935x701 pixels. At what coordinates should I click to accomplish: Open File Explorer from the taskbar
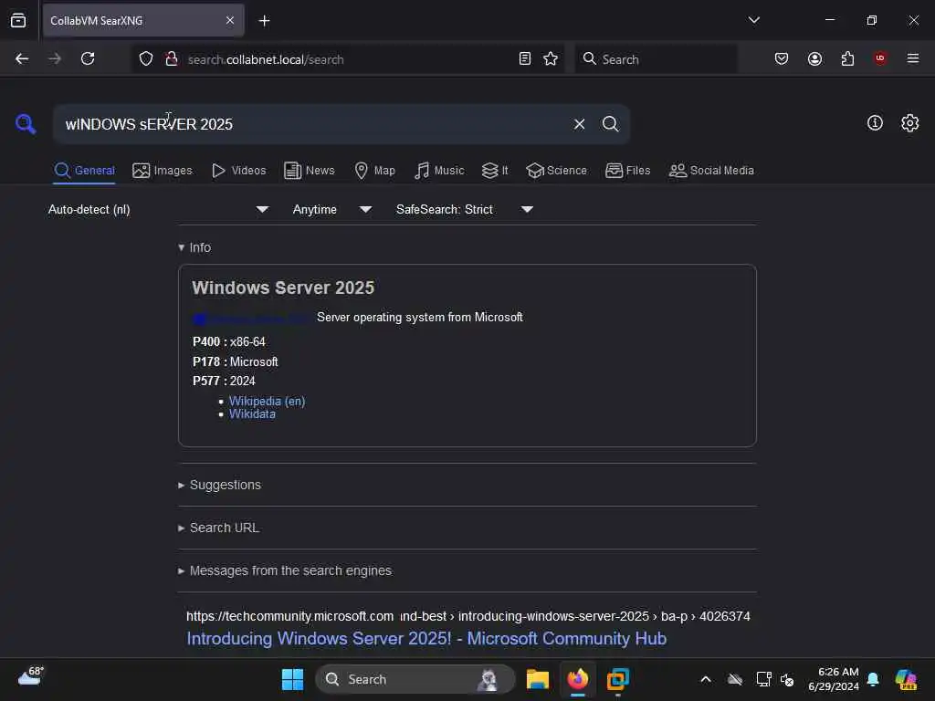pos(537,679)
